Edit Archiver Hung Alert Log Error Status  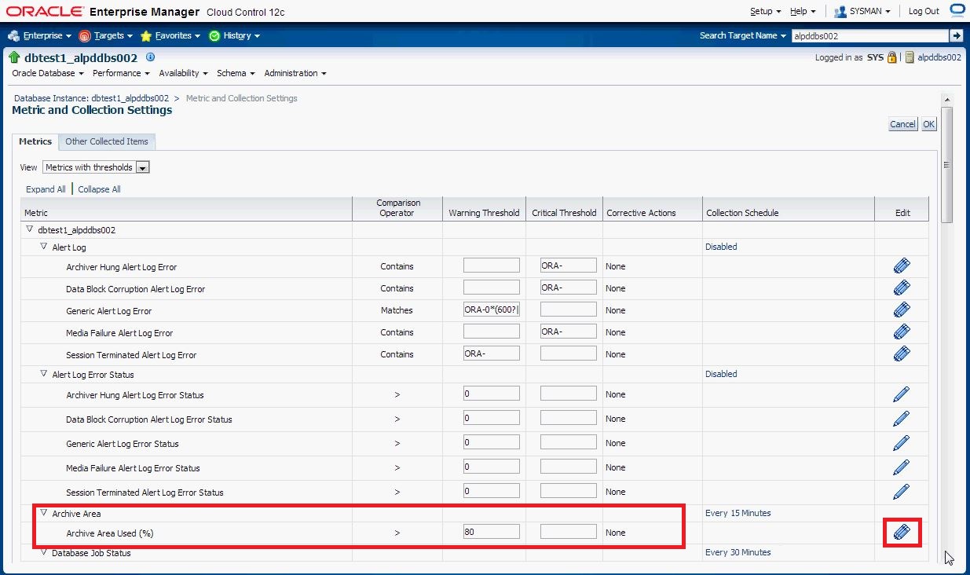pos(902,394)
